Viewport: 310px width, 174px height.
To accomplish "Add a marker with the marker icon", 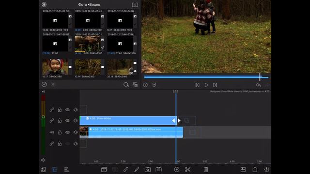I will click(154, 85).
